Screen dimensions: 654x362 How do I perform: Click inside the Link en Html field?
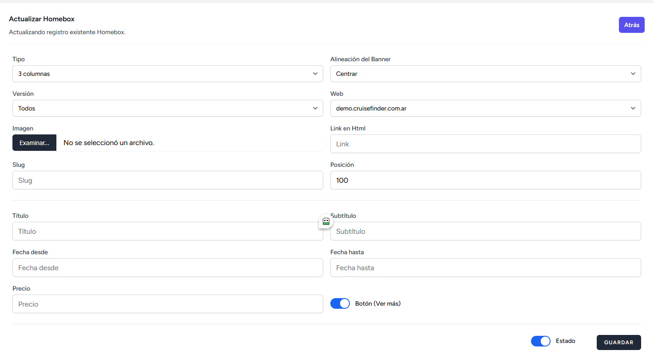485,144
